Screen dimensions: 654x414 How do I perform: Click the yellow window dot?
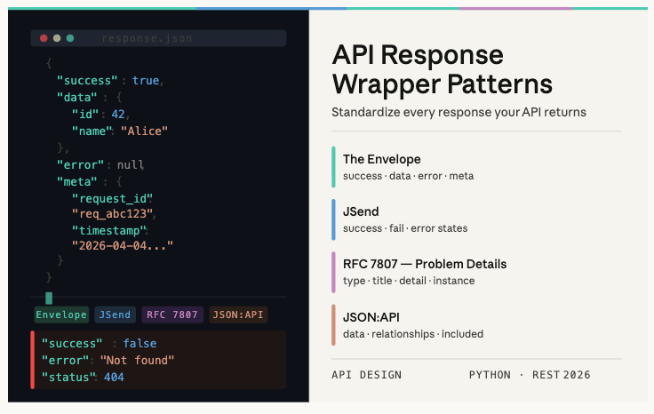pos(57,38)
